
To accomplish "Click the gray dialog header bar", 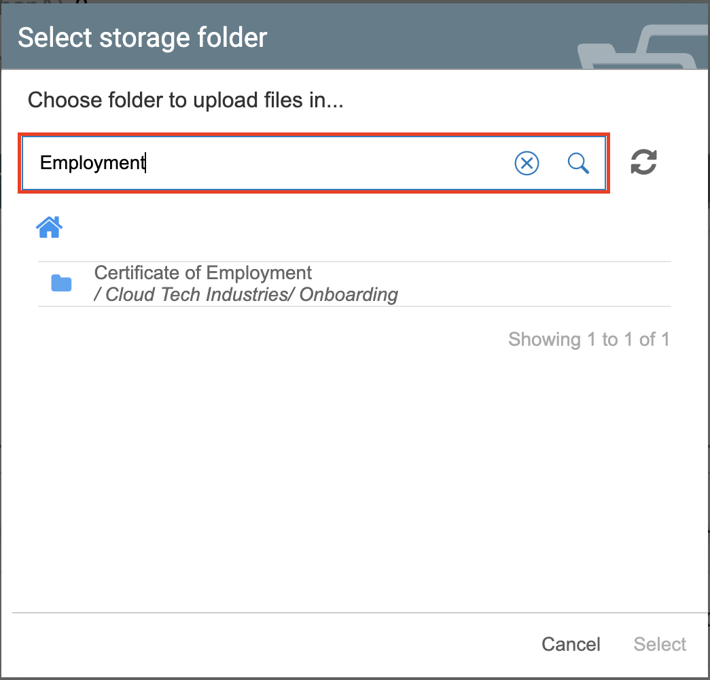I will tap(421, 37).
